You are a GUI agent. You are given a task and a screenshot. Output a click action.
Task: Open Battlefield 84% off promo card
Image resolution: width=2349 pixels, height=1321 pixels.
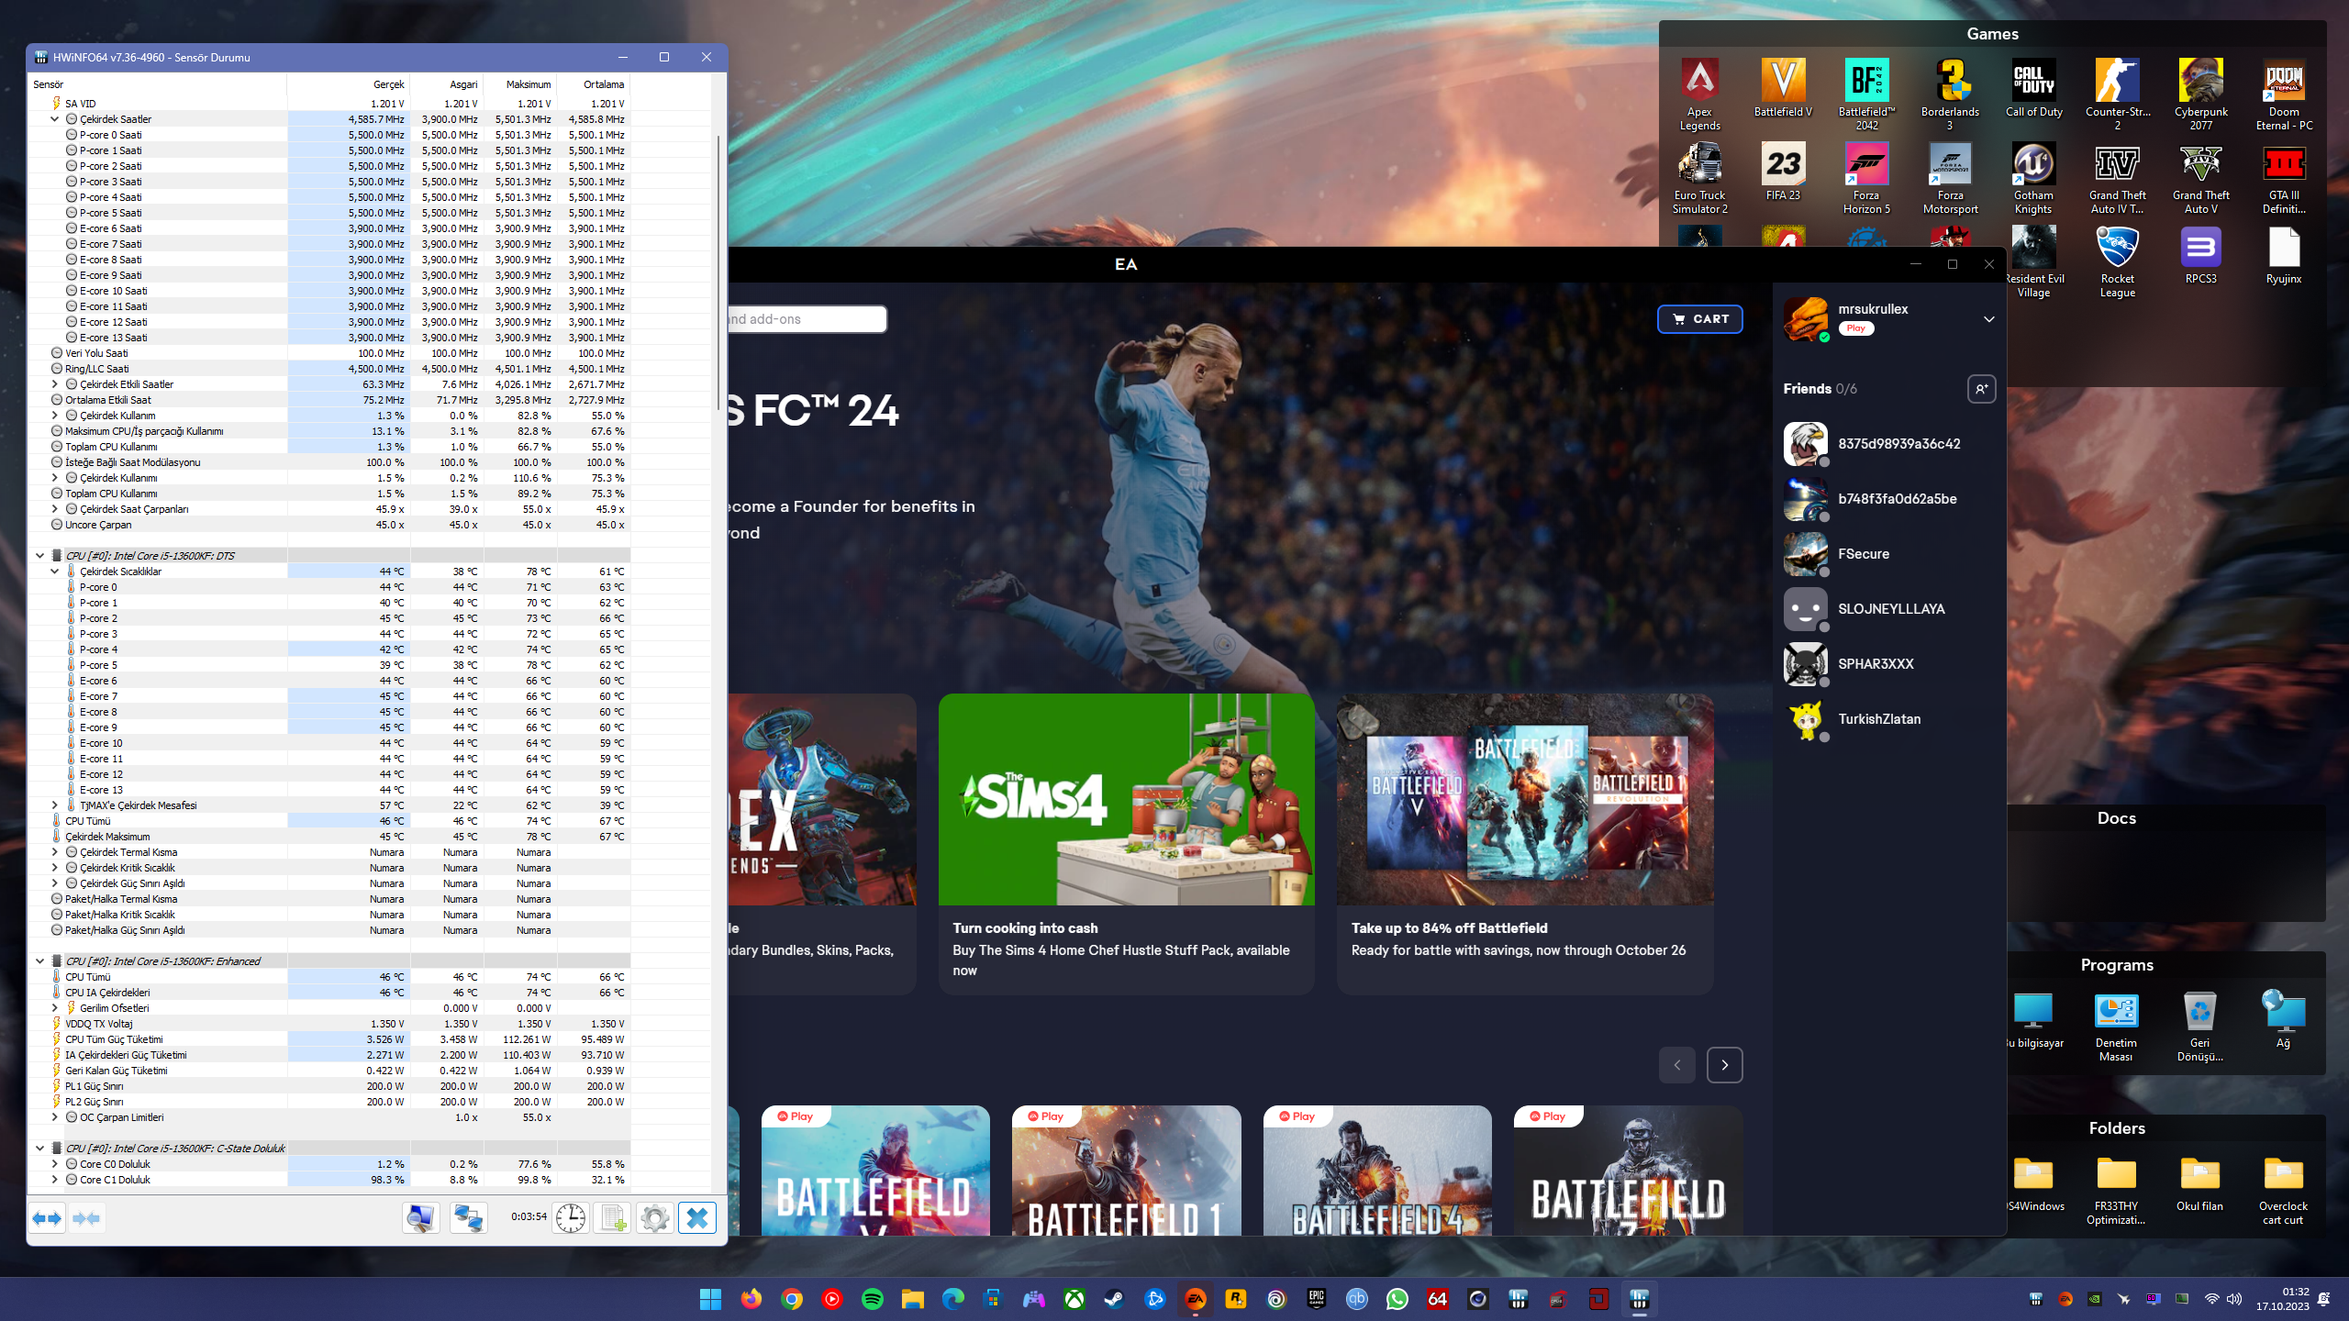[1525, 844]
